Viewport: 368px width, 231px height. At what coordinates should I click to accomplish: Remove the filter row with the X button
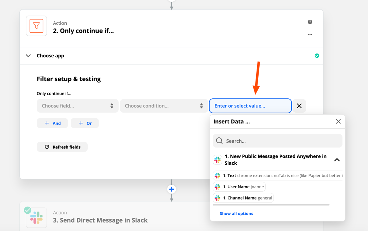pos(299,106)
